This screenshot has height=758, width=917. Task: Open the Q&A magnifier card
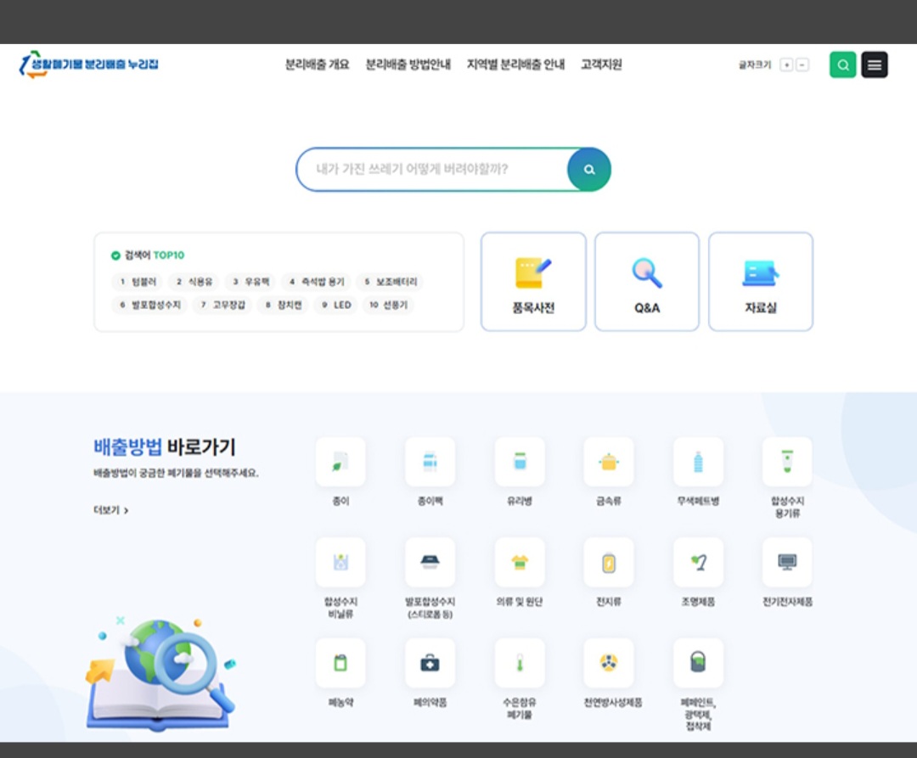(x=647, y=282)
